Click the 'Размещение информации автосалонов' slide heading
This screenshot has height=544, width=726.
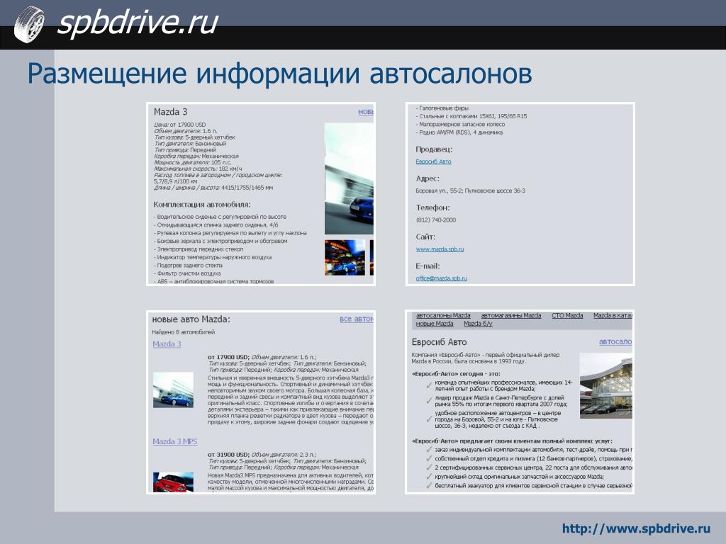click(x=279, y=74)
